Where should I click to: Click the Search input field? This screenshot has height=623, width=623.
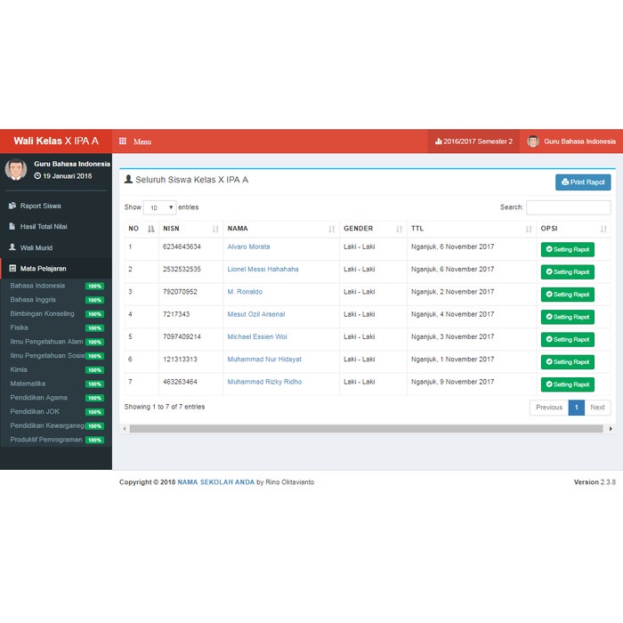pos(568,207)
